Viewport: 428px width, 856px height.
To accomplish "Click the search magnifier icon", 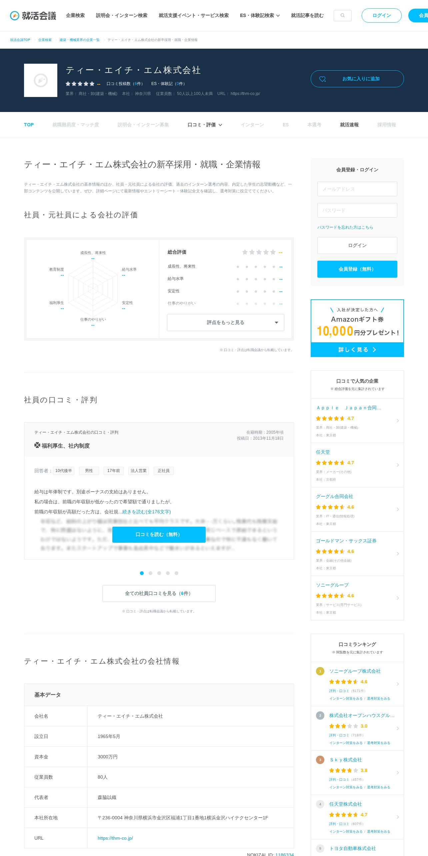I will coord(342,15).
